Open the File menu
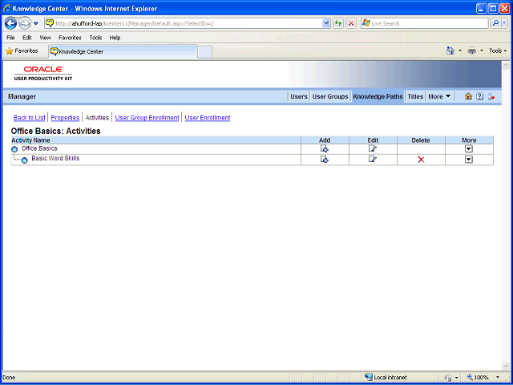The height and width of the screenshot is (385, 513). pos(10,38)
